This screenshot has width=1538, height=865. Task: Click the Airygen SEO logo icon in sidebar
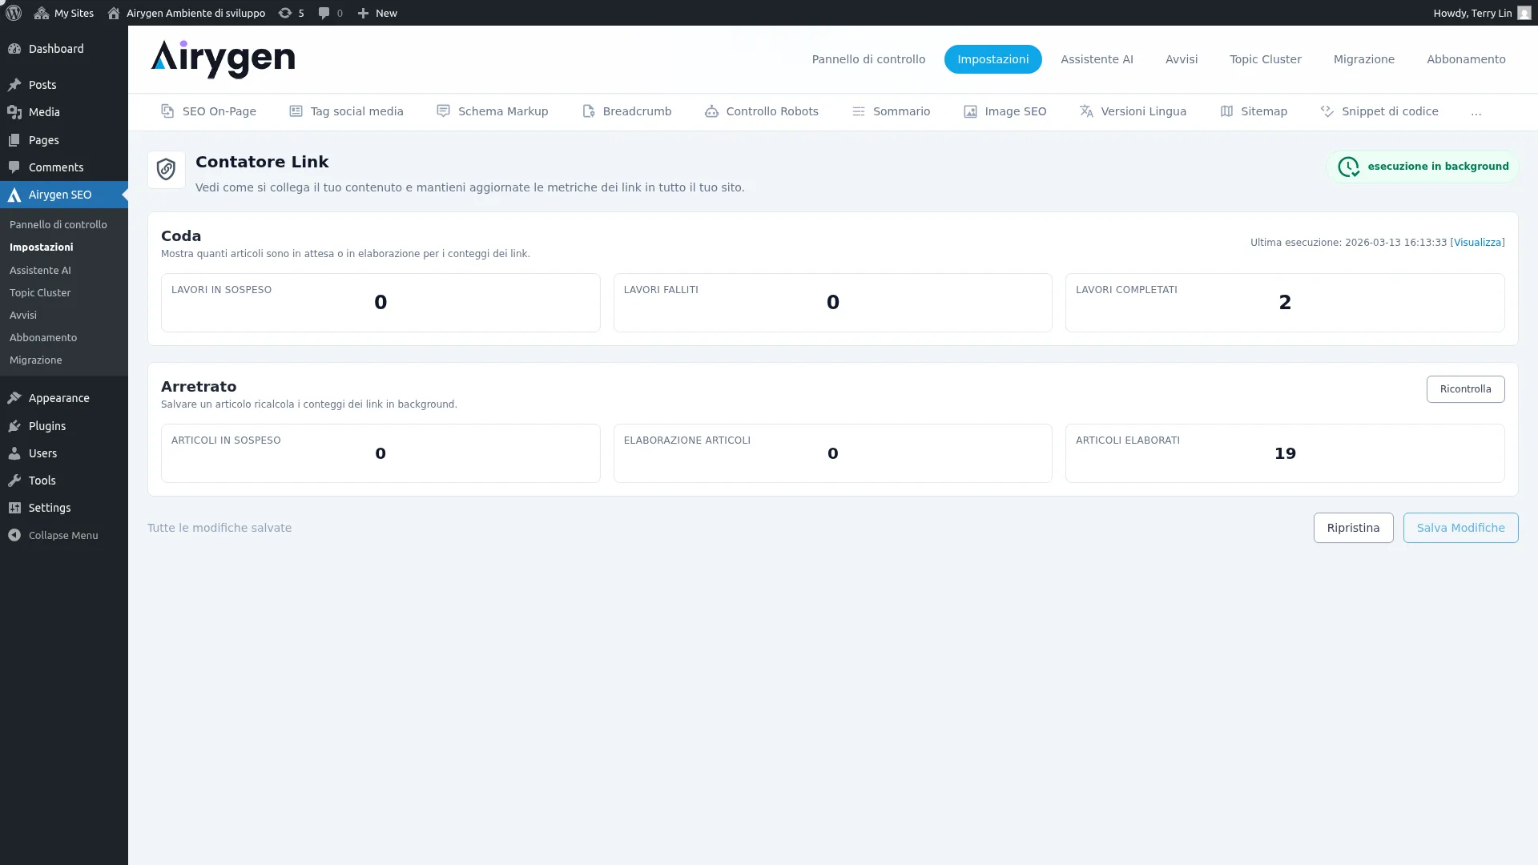point(14,195)
